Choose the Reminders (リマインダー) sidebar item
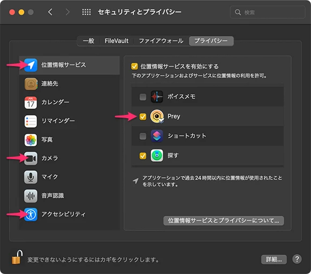Image resolution: width=311 pixels, height=274 pixels. click(69, 121)
